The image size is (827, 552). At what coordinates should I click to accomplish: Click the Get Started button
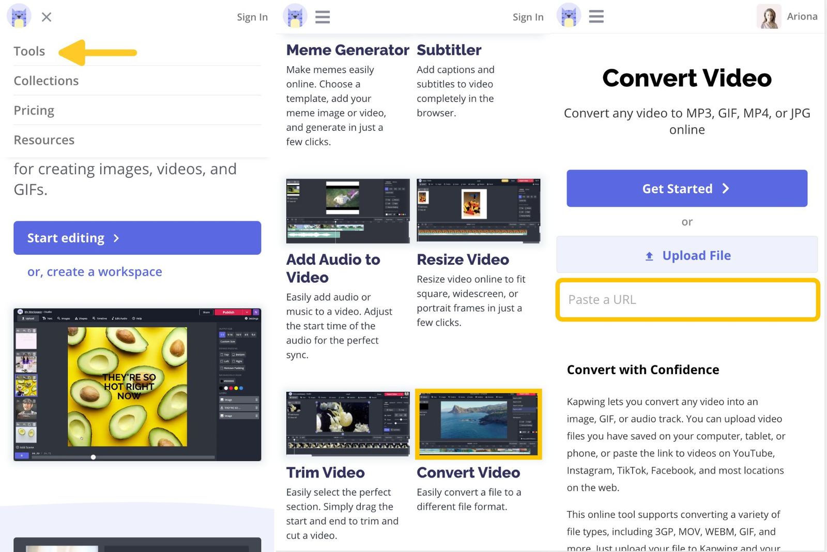(686, 188)
